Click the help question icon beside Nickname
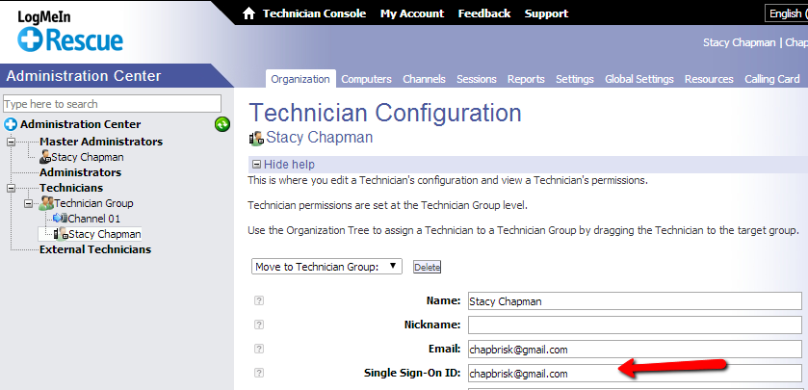The height and width of the screenshot is (390, 808). click(259, 325)
